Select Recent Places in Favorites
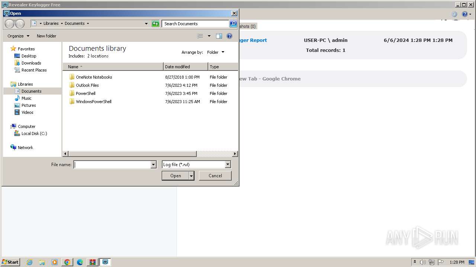The height and width of the screenshot is (267, 476). click(x=34, y=70)
